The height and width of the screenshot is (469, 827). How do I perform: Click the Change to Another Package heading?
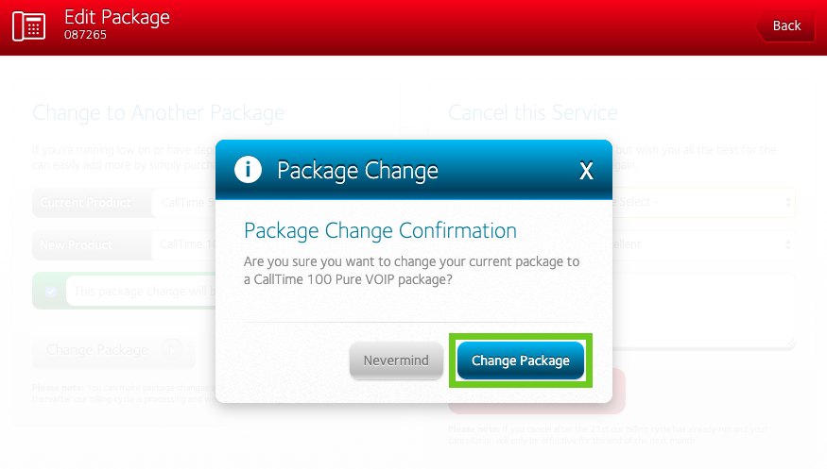(x=158, y=113)
